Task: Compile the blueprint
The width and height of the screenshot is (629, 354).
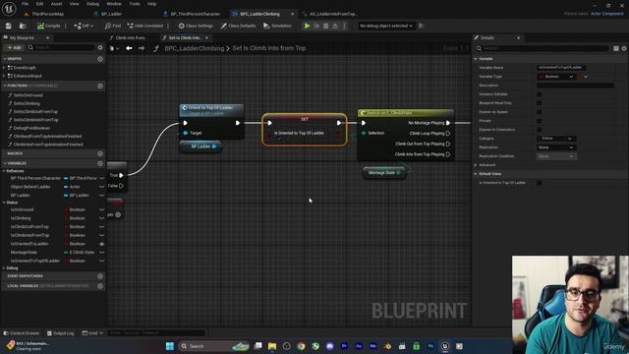Action: [48, 26]
